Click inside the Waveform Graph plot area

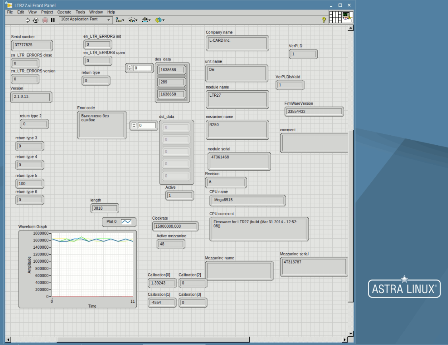tap(92, 265)
